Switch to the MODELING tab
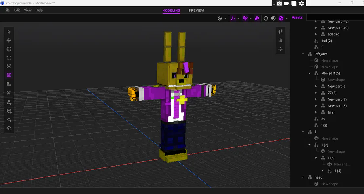The height and width of the screenshot is (194, 364). tap(171, 10)
